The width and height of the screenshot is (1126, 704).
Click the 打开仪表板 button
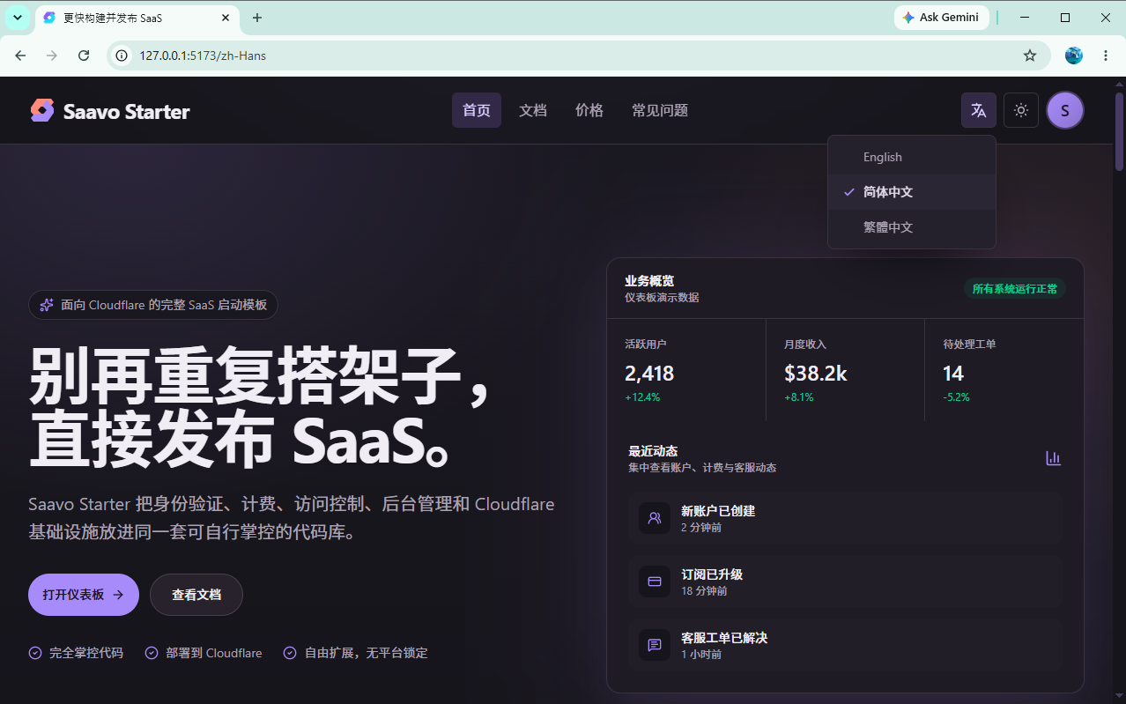[84, 595]
